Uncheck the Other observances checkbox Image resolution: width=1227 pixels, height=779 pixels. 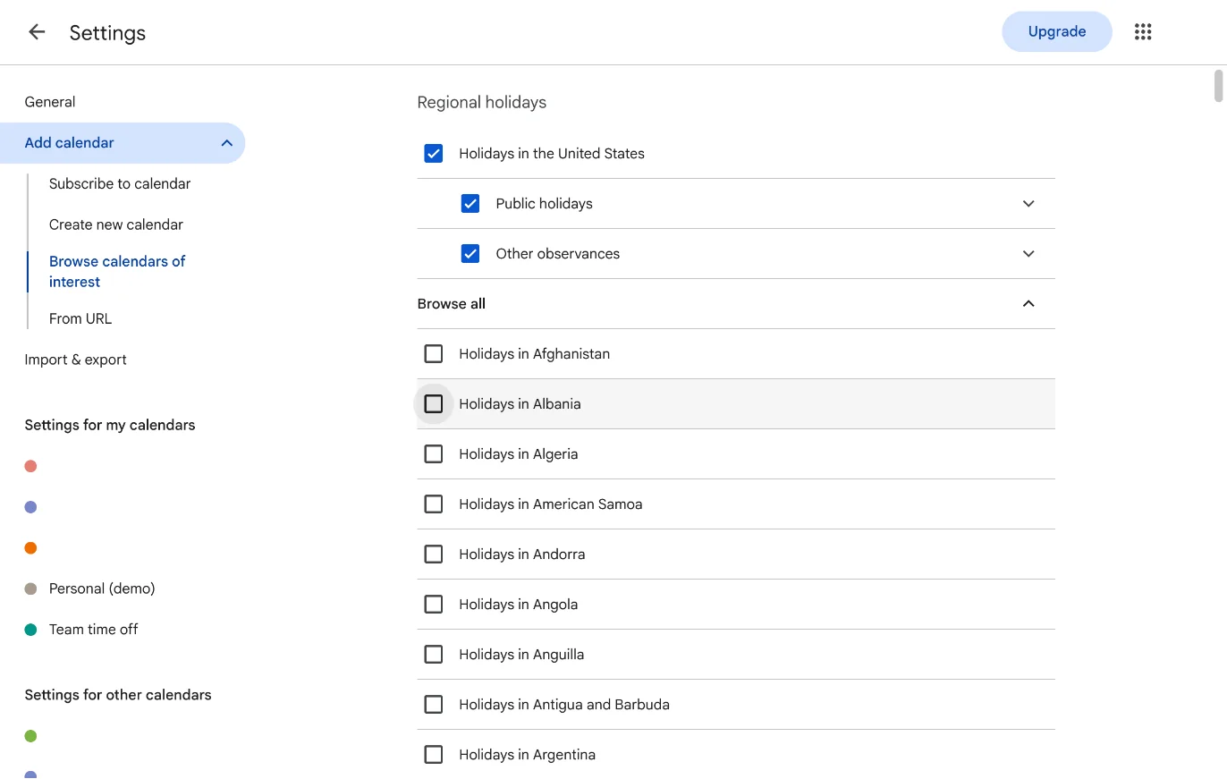470,254
